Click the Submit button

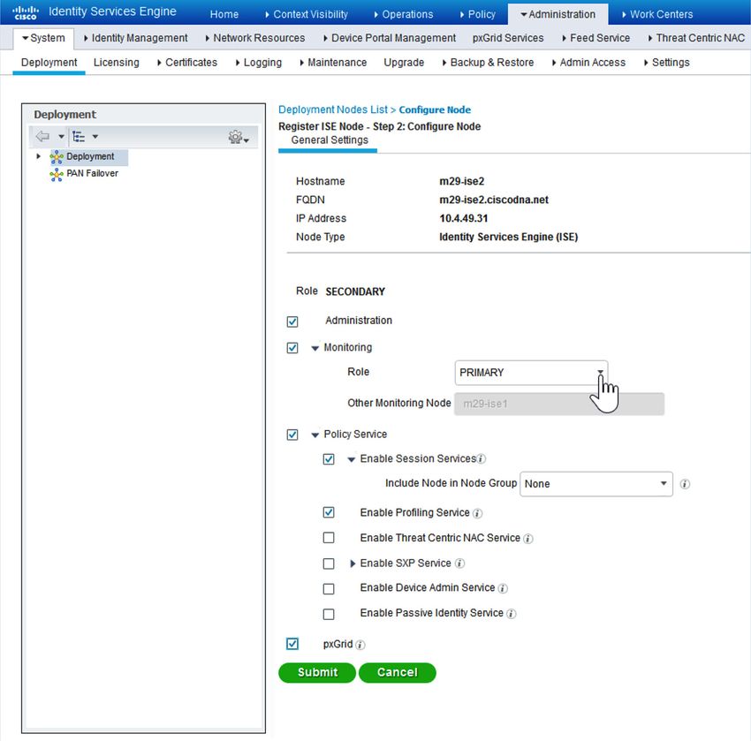click(317, 672)
